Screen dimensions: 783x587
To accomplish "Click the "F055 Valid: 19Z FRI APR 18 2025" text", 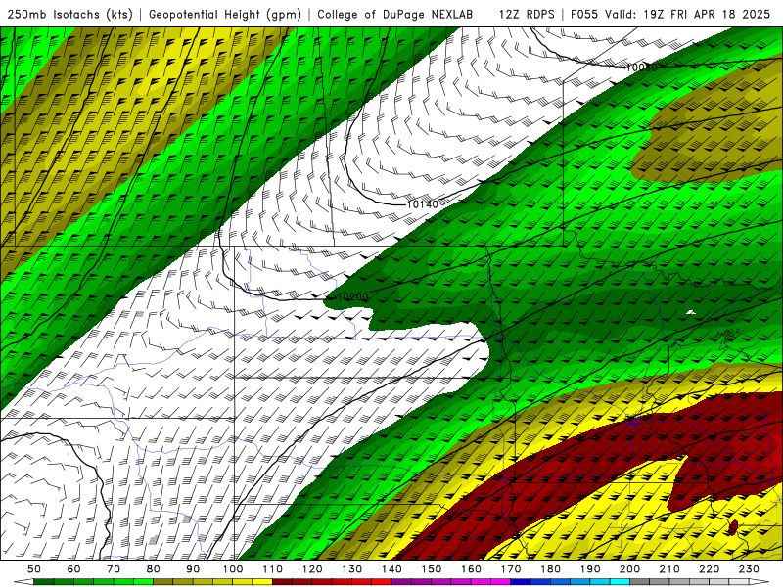I will tap(670, 14).
